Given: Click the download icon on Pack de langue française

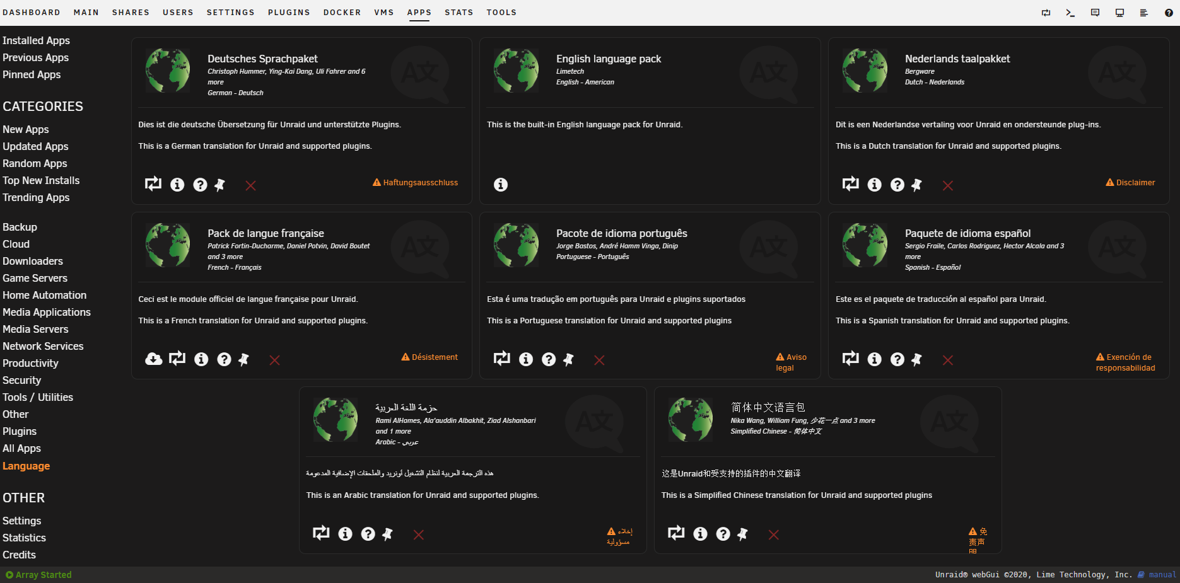Looking at the screenshot, I should click(x=153, y=359).
